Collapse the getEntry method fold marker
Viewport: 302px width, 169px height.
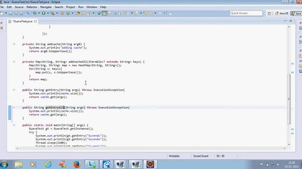(14, 90)
